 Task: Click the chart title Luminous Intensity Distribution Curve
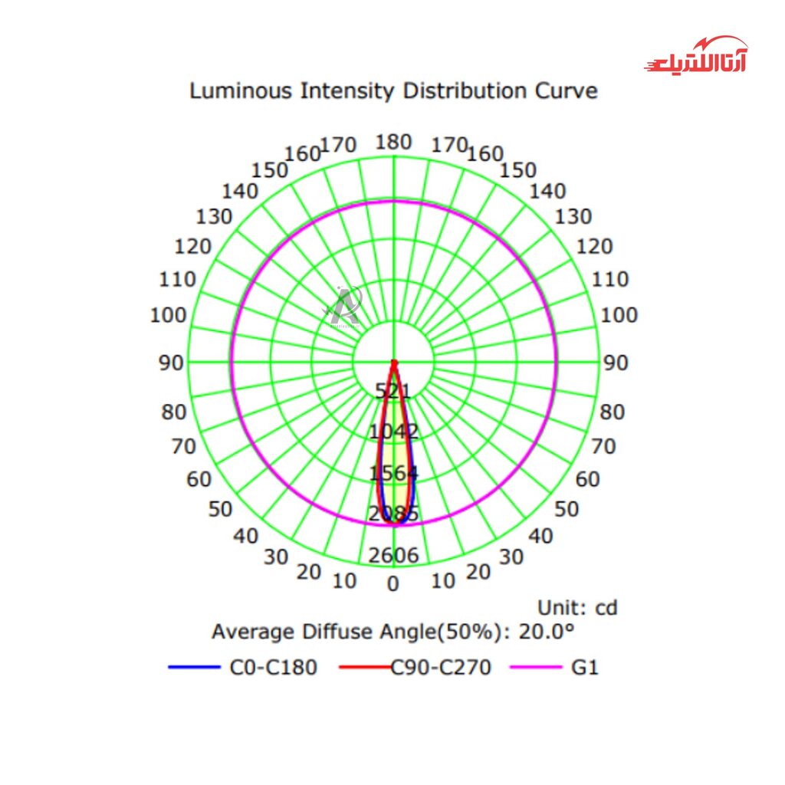pyautogui.click(x=393, y=90)
